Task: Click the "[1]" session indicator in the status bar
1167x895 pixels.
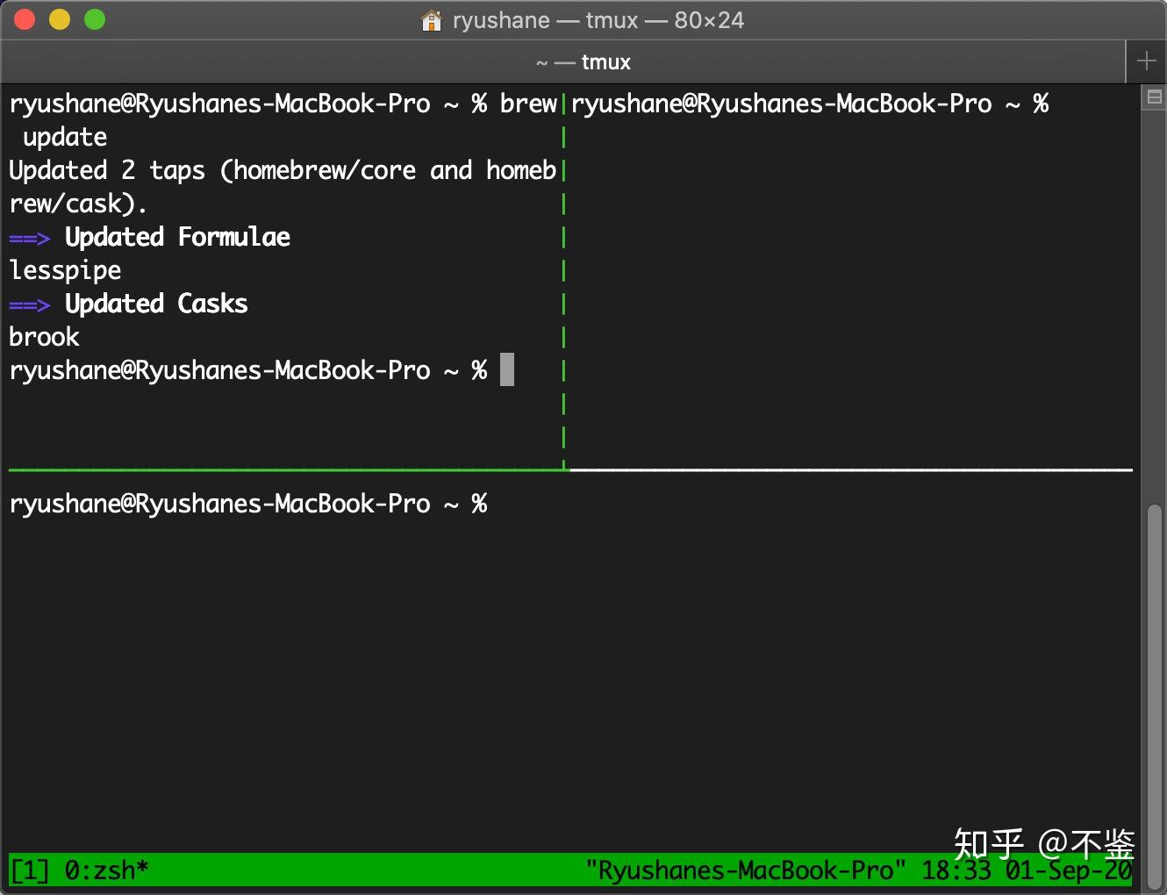Action: (x=29, y=870)
